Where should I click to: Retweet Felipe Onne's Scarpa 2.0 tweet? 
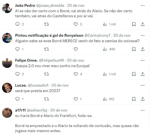click(x=46, y=74)
